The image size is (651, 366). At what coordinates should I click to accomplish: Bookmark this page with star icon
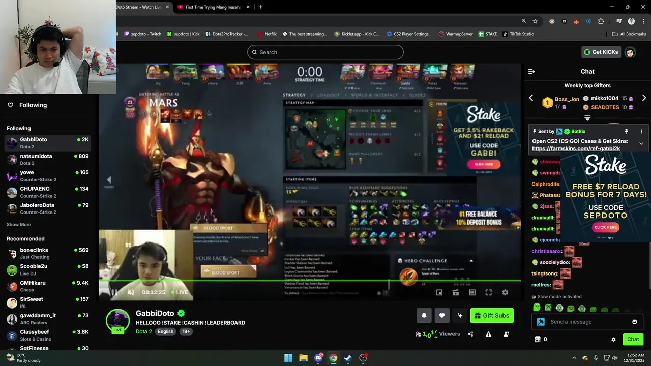pos(535,21)
